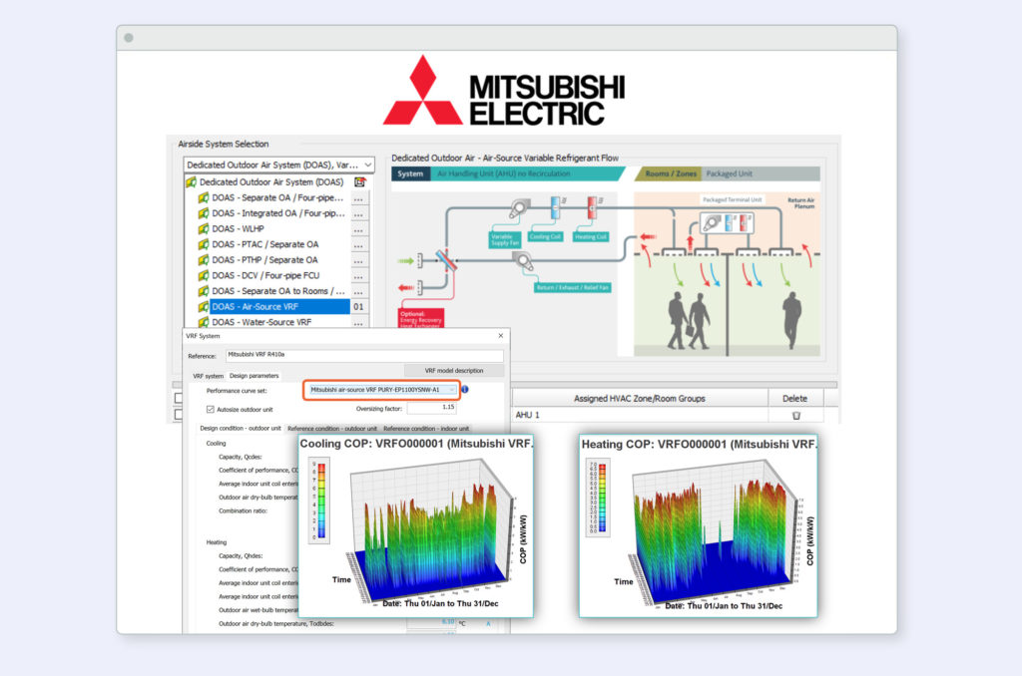1022x676 pixels.
Task: Open the Performance curve set dropdown
Action: [x=382, y=390]
